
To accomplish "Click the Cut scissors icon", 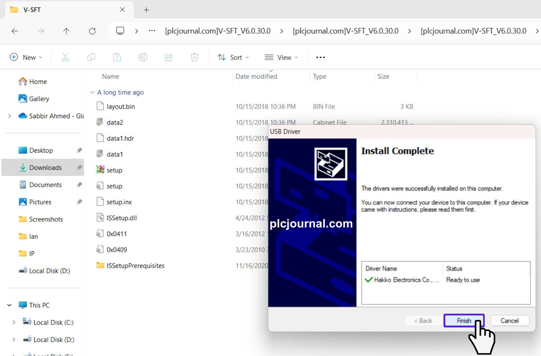I will tap(65, 57).
